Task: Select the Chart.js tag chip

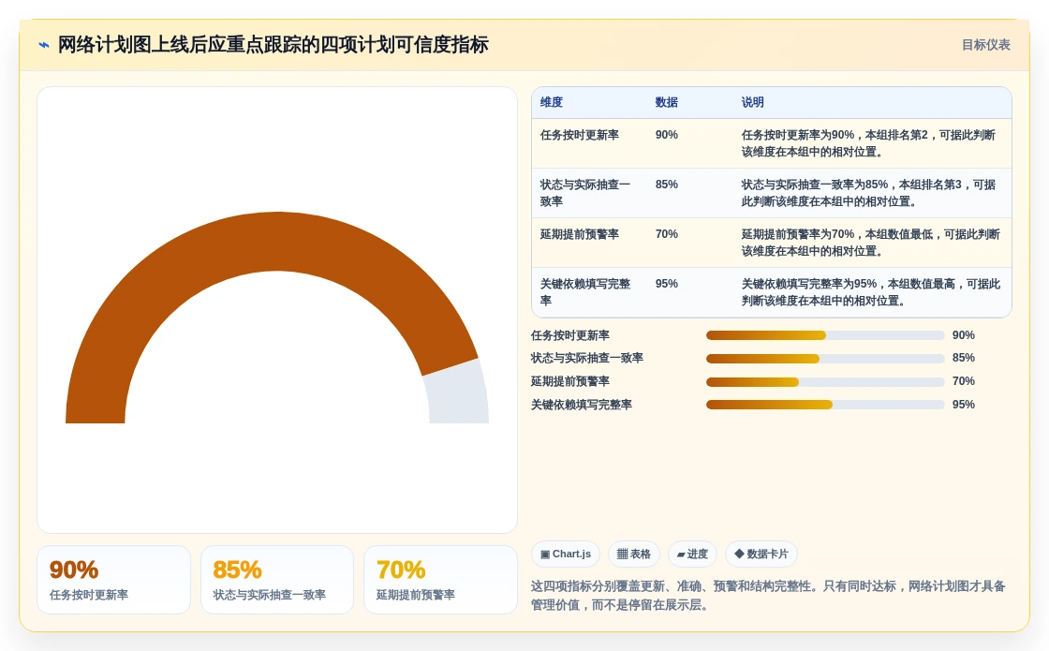Action: point(566,554)
